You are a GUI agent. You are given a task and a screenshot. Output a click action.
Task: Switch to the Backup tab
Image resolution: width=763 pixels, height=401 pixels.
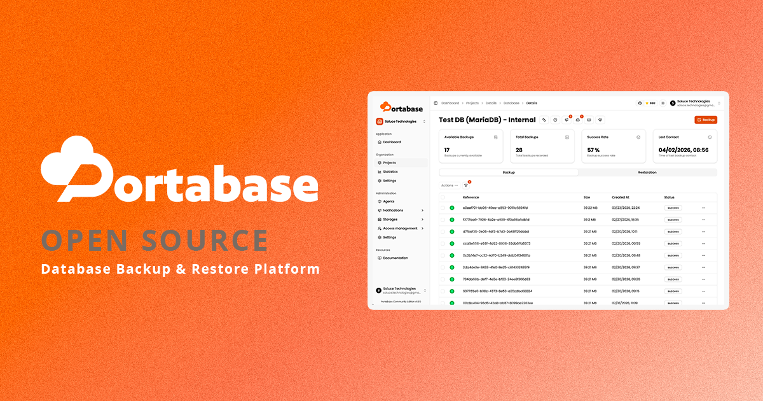pos(509,172)
